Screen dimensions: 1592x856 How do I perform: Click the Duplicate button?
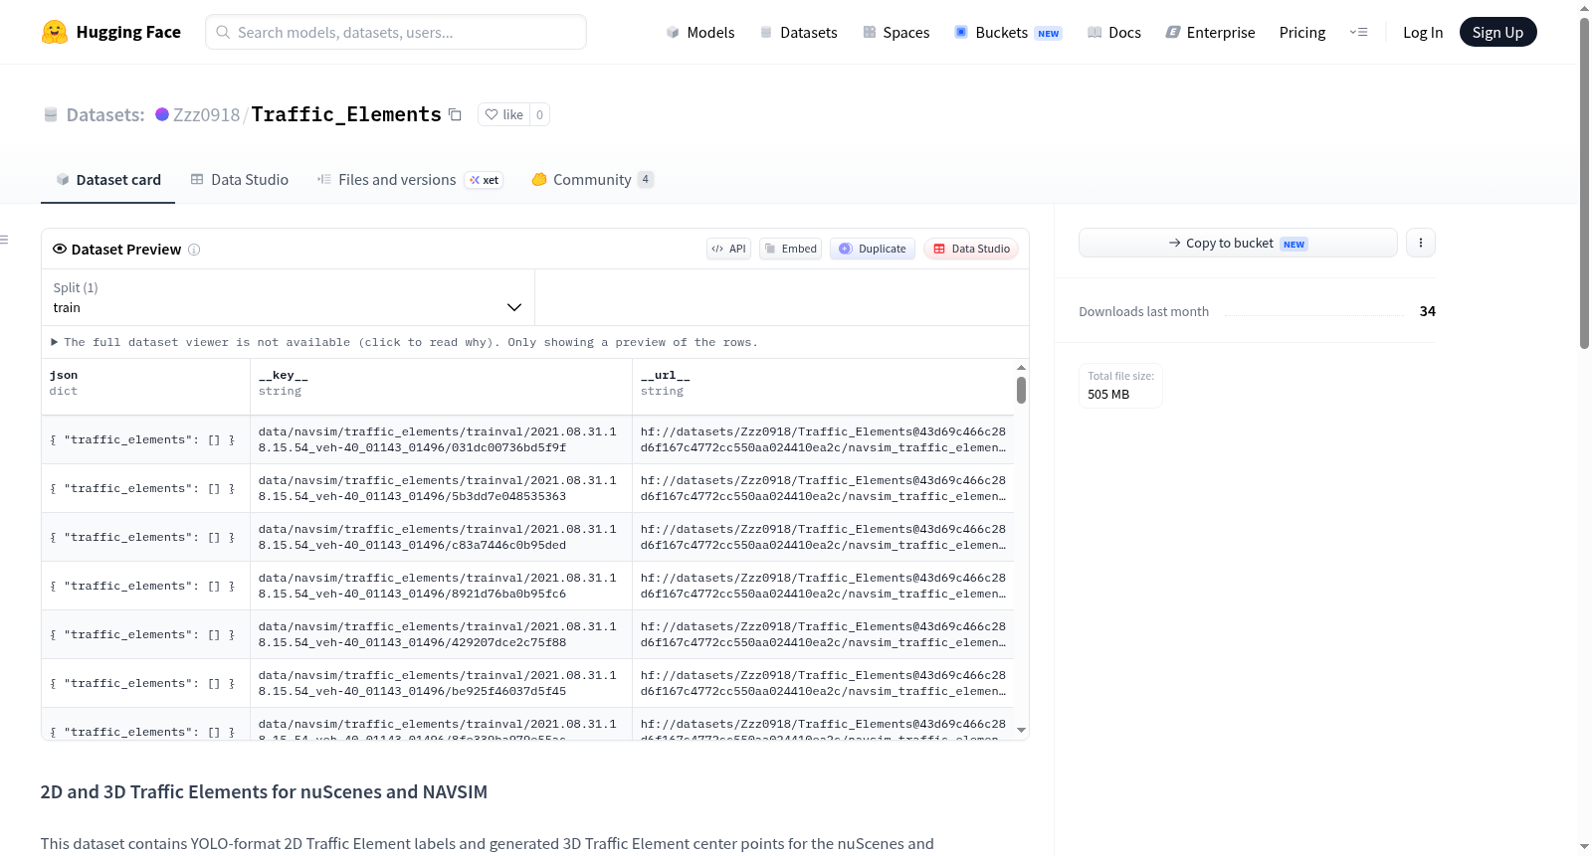coord(873,249)
